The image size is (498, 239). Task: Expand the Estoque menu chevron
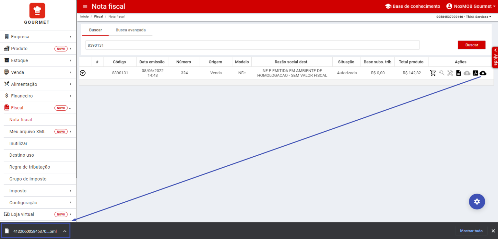tap(70, 60)
